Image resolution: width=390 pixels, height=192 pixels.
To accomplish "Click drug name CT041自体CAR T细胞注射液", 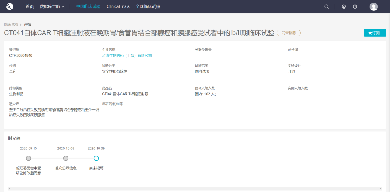I will tap(125, 94).
